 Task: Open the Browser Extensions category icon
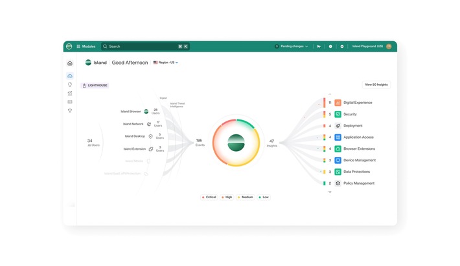pos(338,148)
